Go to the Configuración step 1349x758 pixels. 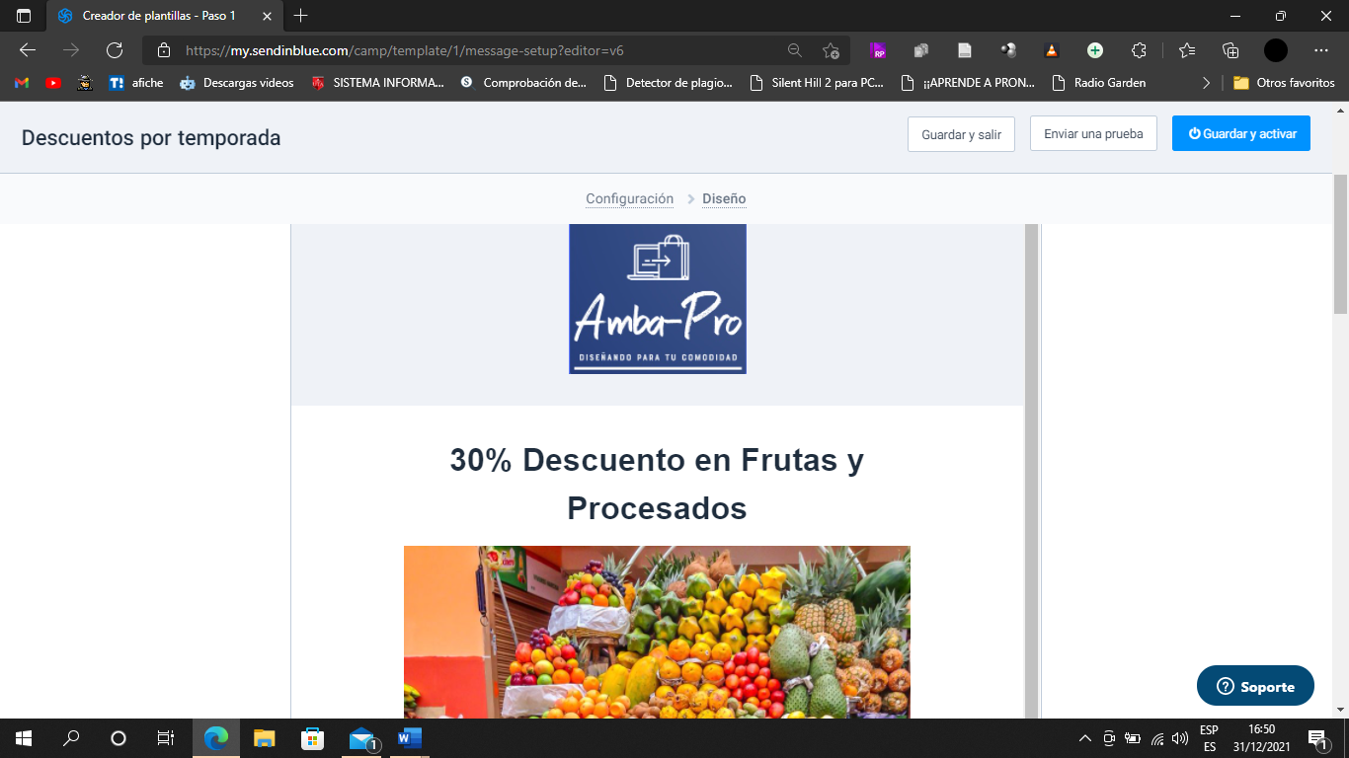coord(629,198)
